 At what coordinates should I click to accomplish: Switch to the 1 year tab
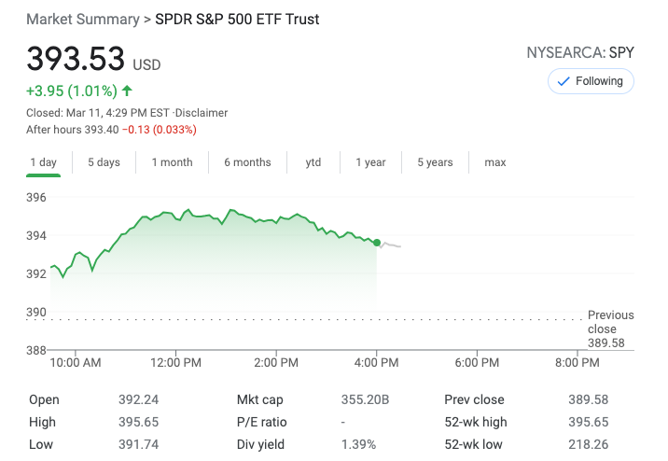click(x=370, y=162)
